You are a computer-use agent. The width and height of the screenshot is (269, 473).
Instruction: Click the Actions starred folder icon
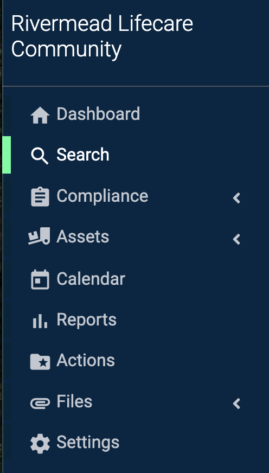coord(40,361)
